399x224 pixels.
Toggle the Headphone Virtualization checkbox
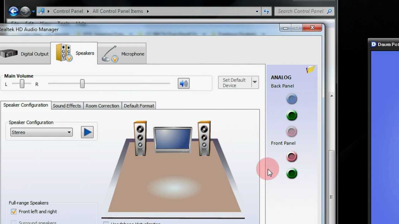[x=106, y=223]
